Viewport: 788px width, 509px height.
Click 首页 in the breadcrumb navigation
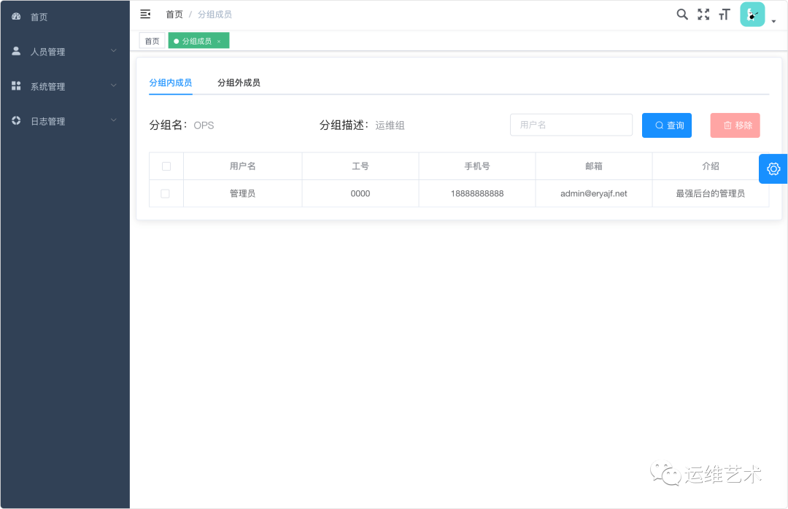174,14
